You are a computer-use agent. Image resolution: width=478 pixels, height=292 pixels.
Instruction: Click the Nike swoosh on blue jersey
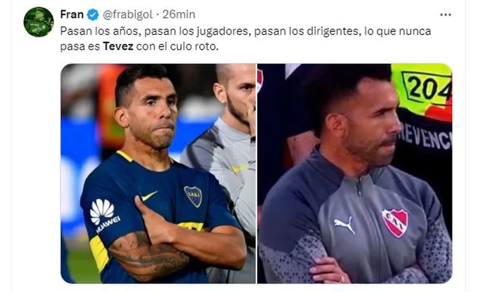click(149, 195)
